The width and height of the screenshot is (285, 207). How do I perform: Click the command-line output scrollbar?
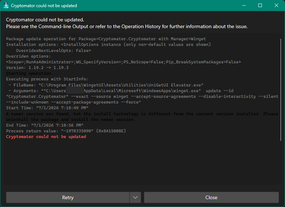tap(281, 90)
